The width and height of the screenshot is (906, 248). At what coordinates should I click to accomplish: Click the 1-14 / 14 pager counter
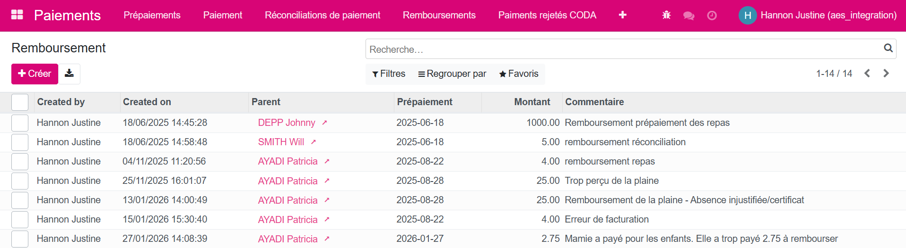(834, 74)
